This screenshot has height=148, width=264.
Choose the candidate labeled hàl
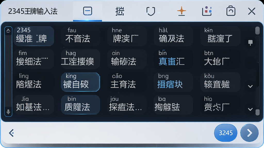(x=173, y=36)
